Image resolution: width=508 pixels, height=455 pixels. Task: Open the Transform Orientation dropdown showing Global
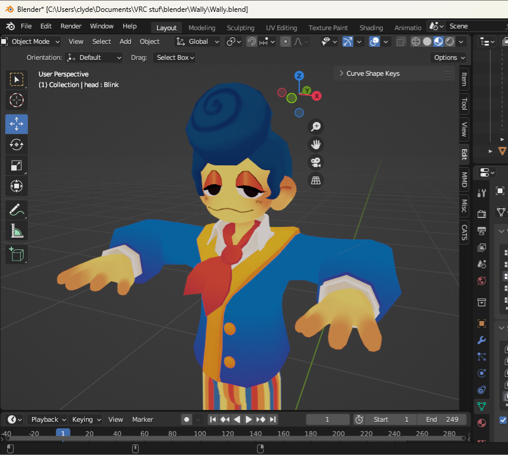point(197,41)
